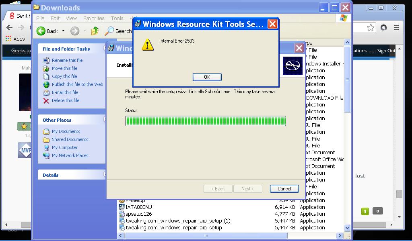Viewport: 412px width, 241px height.
Task: Choose Delete this file task
Action: pos(66,100)
